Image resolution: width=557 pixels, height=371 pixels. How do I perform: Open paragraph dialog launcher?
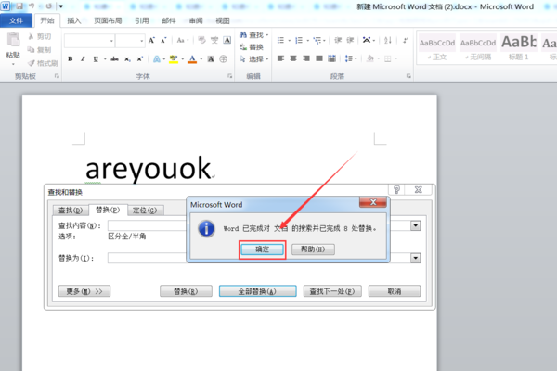click(408, 76)
